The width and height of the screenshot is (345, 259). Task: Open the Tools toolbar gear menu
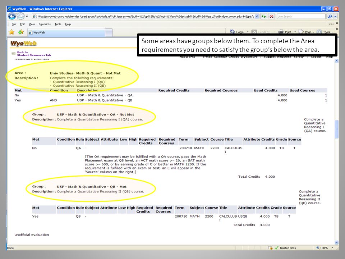325,32
